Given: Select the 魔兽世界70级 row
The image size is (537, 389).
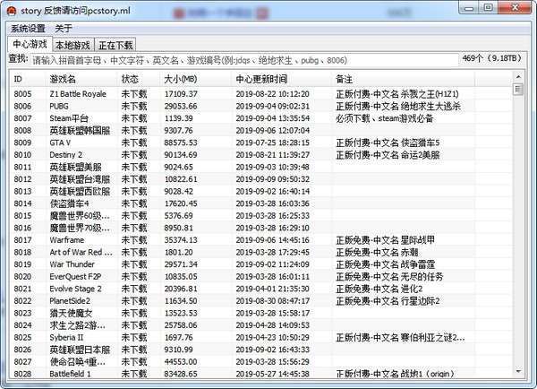Looking at the screenshot, I should [260, 228].
